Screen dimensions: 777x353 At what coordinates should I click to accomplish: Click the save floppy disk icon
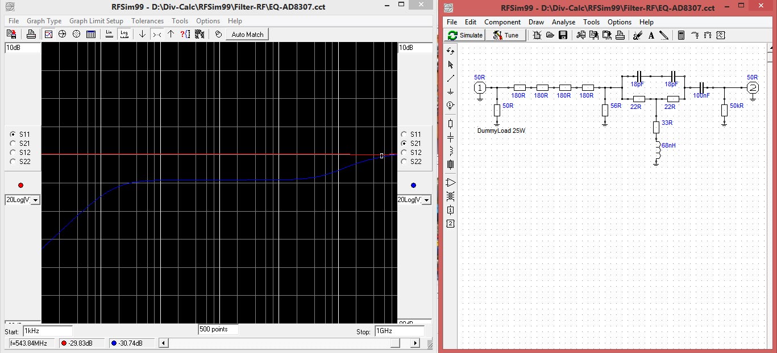(563, 35)
